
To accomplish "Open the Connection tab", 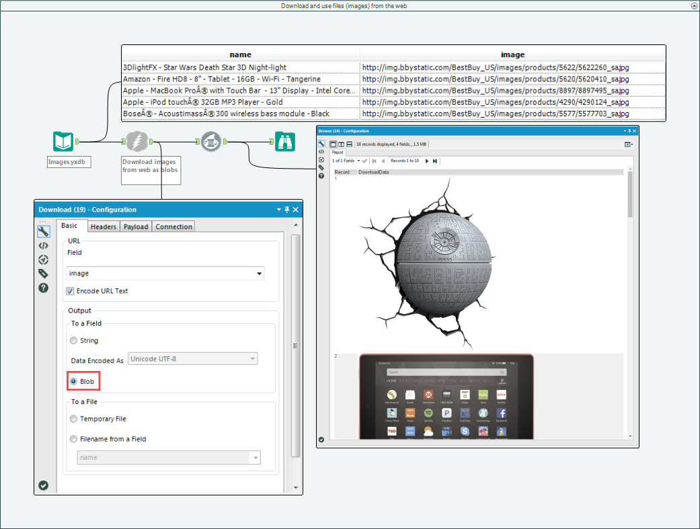I will pos(174,227).
